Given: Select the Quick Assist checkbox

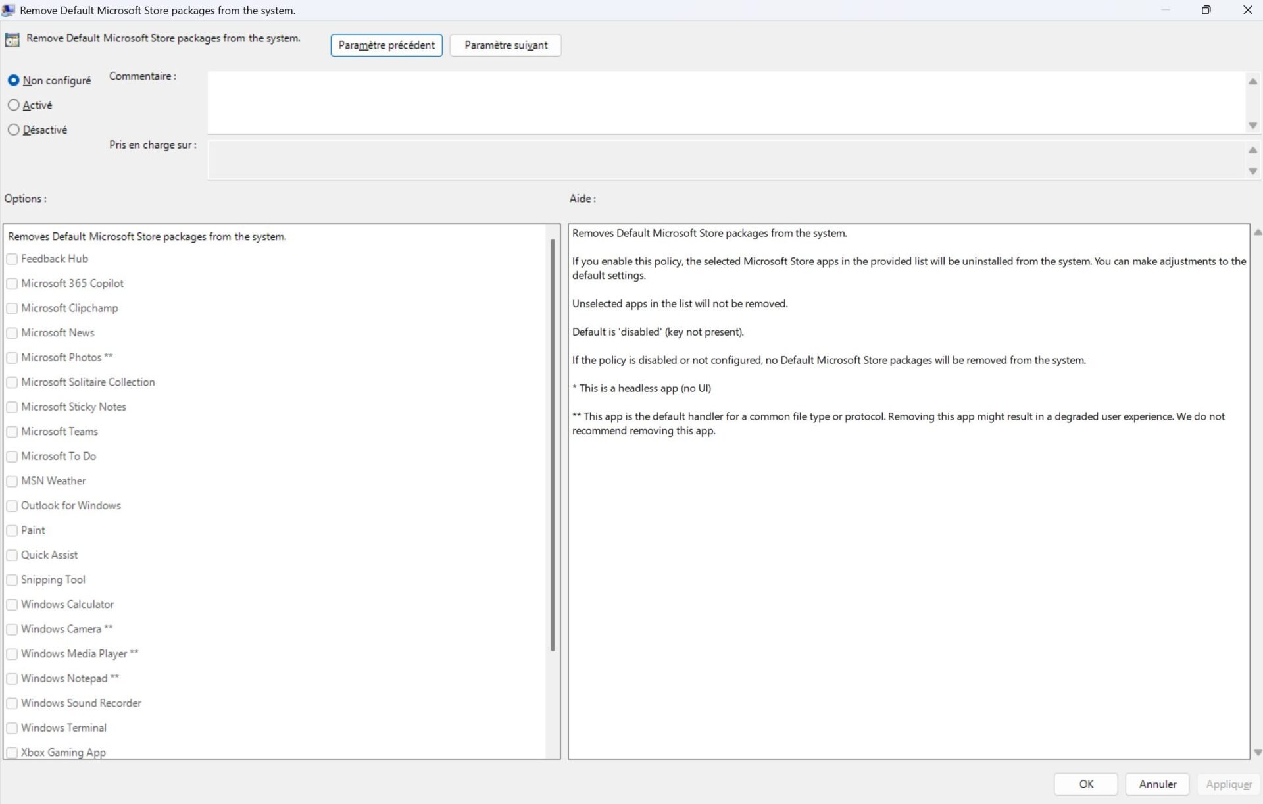Looking at the screenshot, I should click(12, 555).
